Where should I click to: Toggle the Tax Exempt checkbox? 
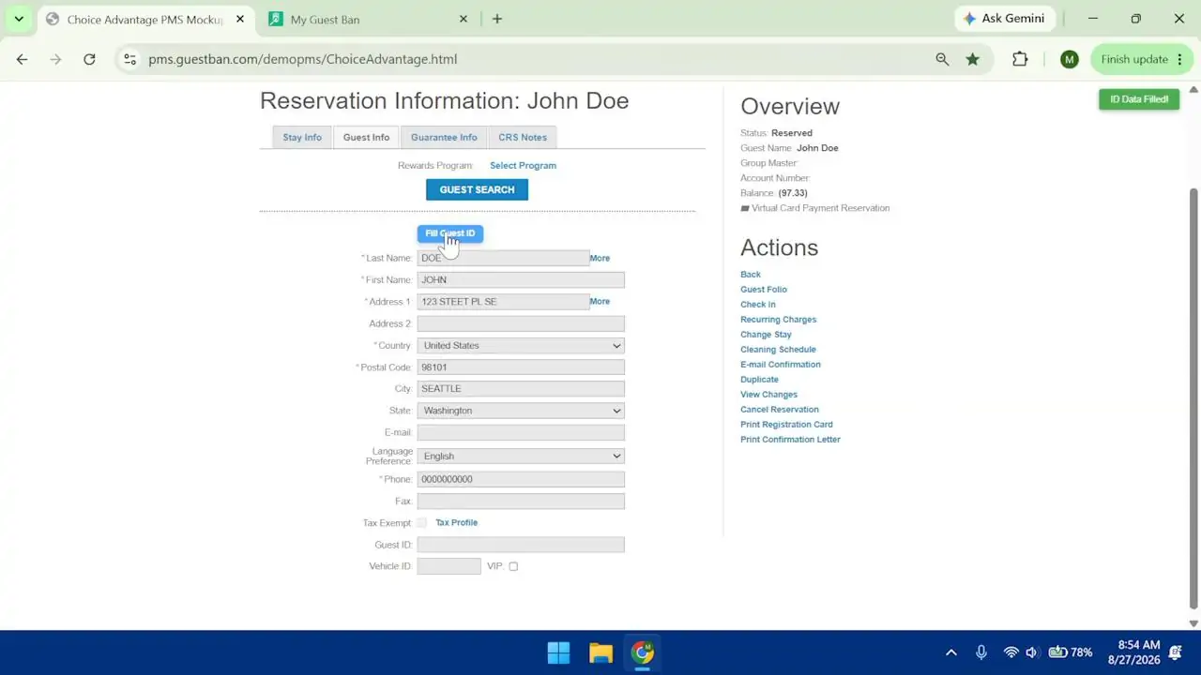pyautogui.click(x=421, y=522)
